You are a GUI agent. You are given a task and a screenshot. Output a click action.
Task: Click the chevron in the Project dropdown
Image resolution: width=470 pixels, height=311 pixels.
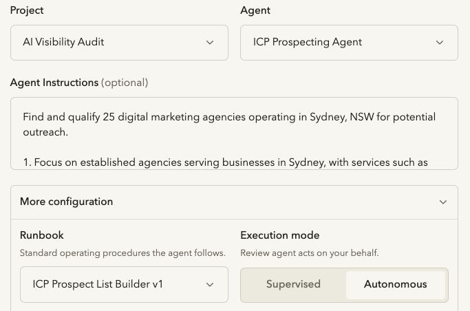tap(210, 43)
